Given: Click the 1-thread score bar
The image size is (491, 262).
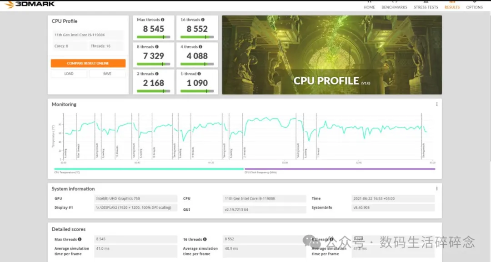Looking at the screenshot, I should (x=197, y=91).
